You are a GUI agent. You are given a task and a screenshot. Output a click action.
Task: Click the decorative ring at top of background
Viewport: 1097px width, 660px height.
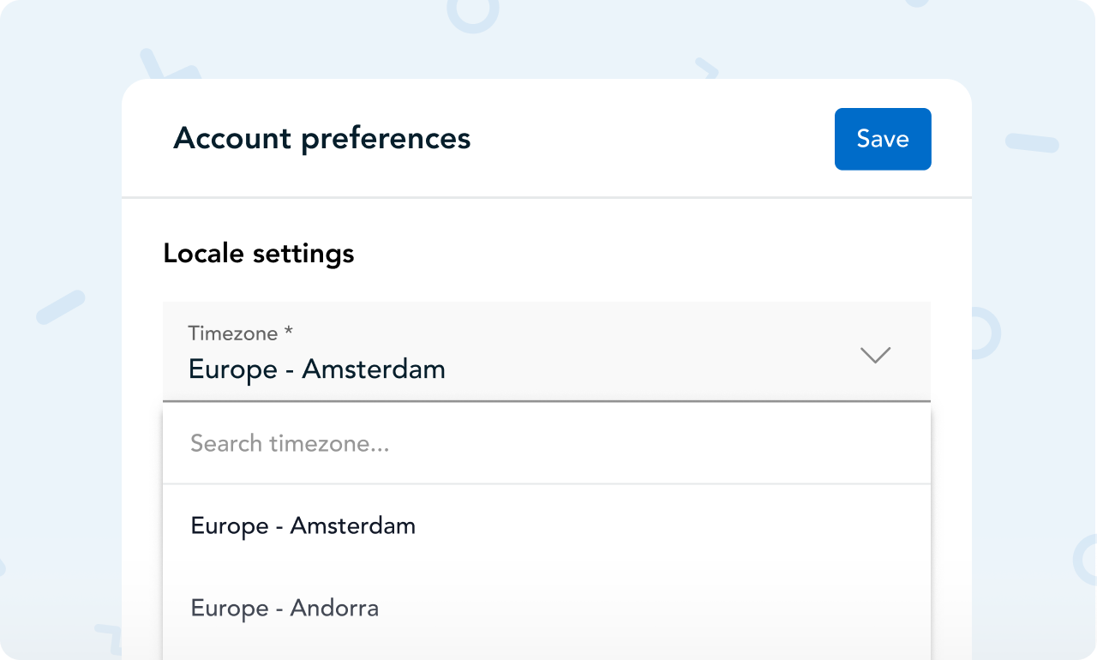pyautogui.click(x=472, y=10)
